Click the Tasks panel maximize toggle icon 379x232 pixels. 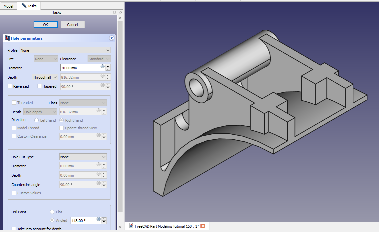pyautogui.click(x=115, y=12)
